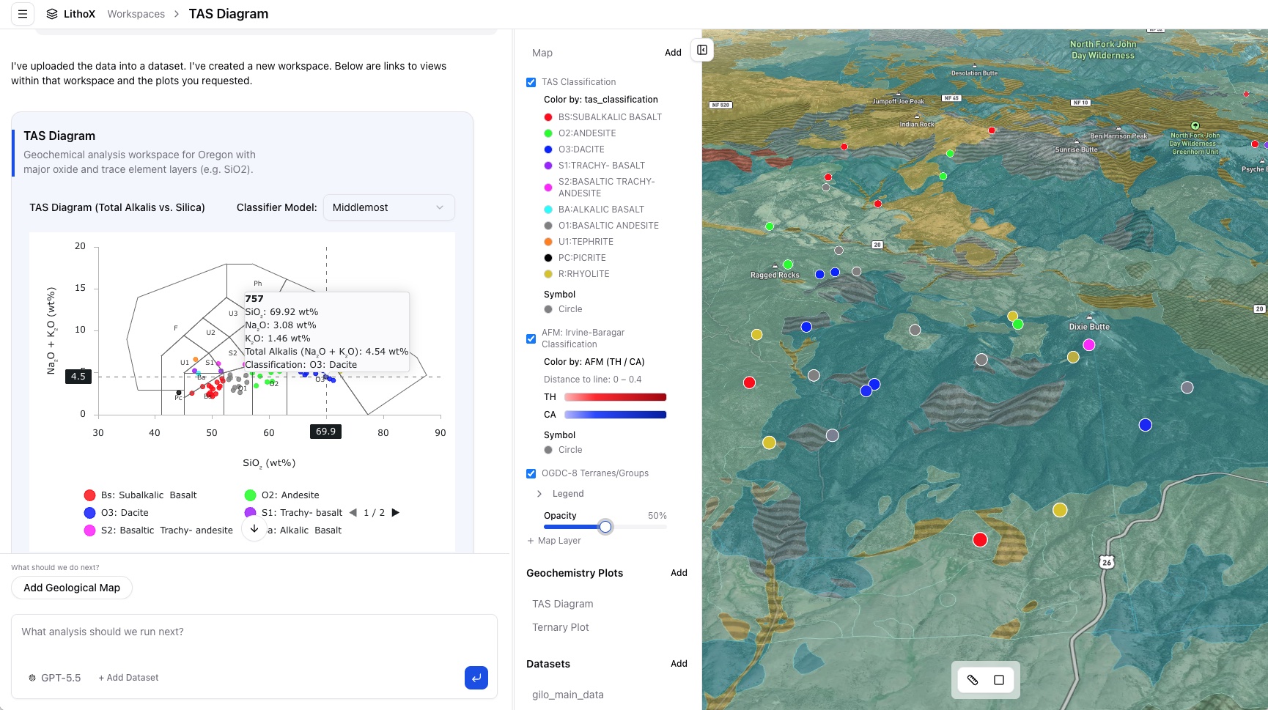Click Add next to Geochemistry Plots
The image size is (1268, 710).
(679, 573)
